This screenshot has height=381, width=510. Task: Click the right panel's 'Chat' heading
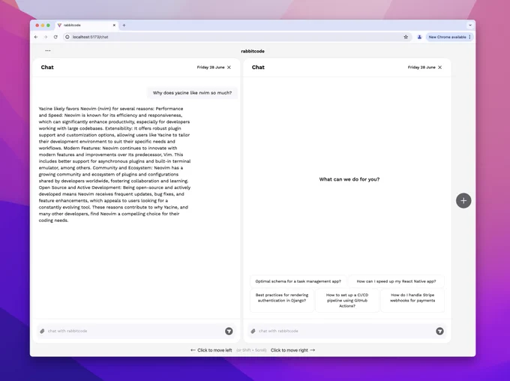258,67
